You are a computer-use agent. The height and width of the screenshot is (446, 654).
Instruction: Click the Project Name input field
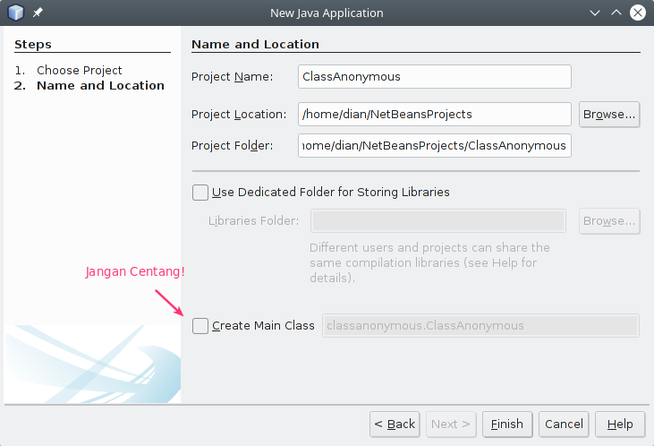tap(435, 76)
